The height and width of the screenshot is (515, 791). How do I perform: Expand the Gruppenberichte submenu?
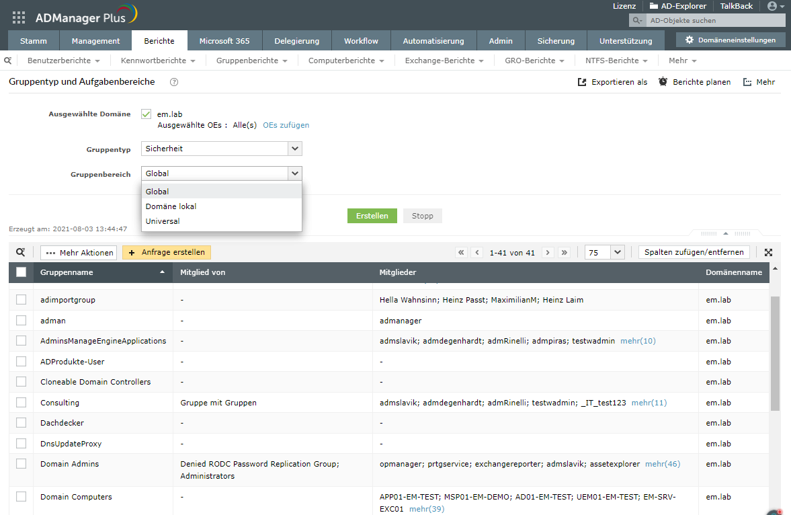click(x=252, y=61)
